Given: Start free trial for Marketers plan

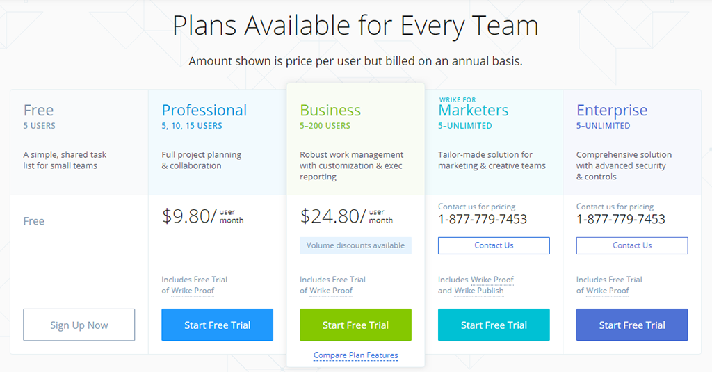Looking at the screenshot, I should 494,325.
